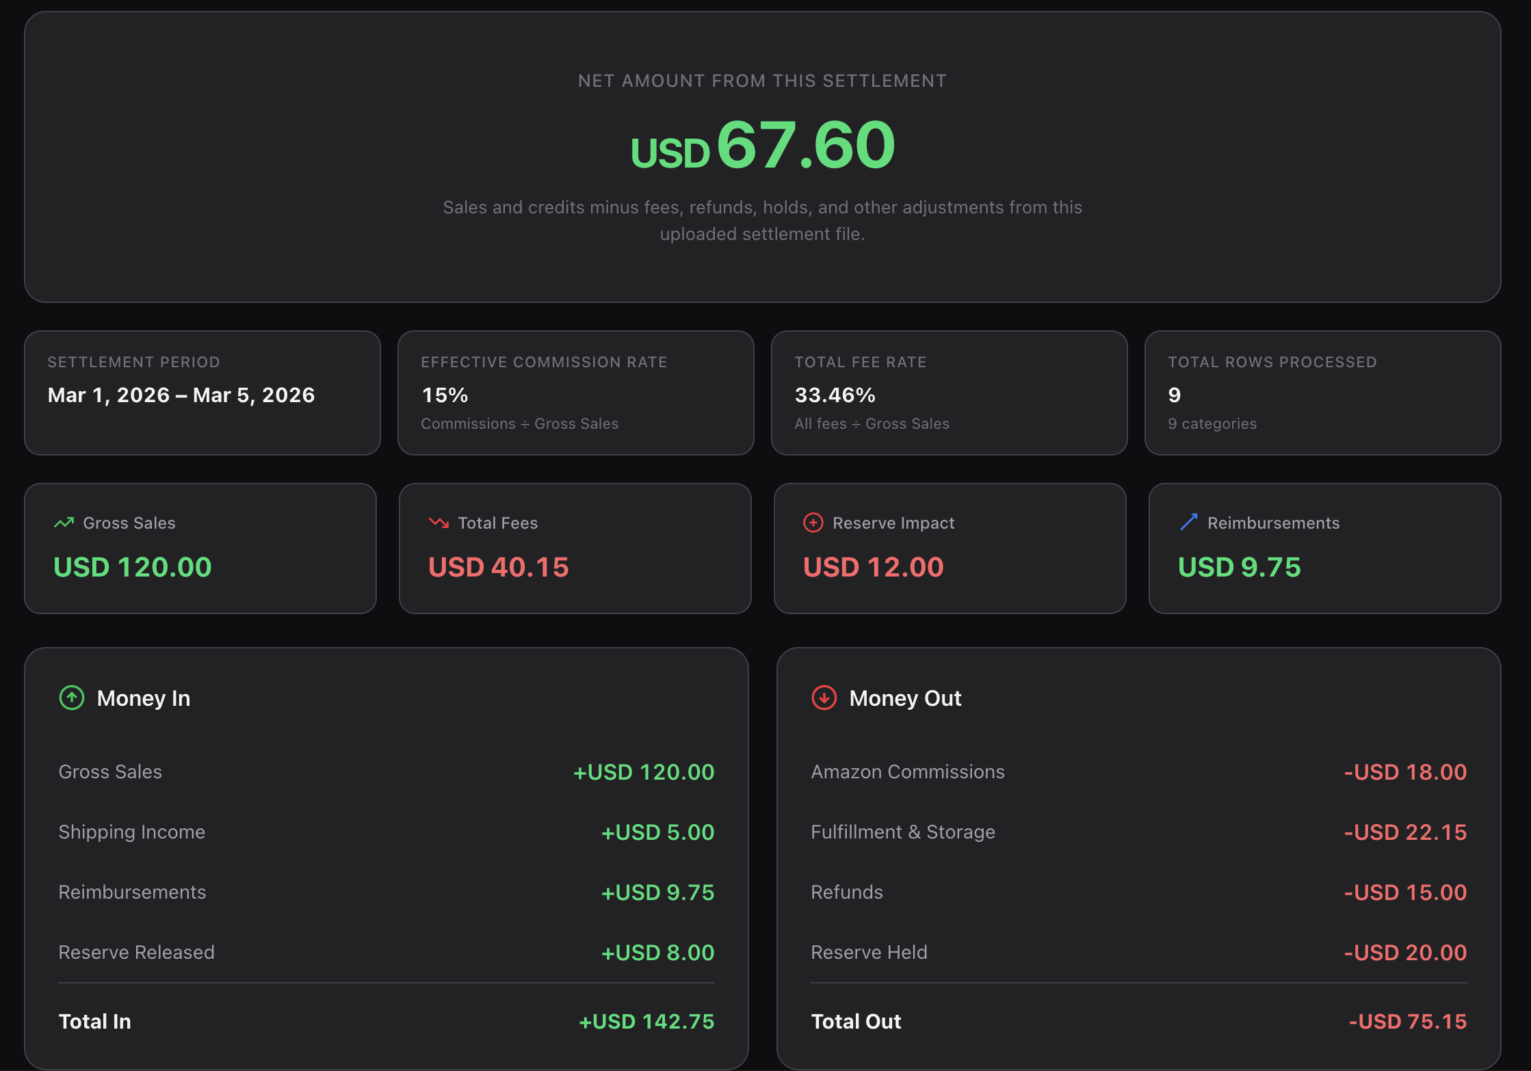Open the Total Rows Processed card
Image resolution: width=1531 pixels, height=1071 pixels.
(x=1322, y=393)
